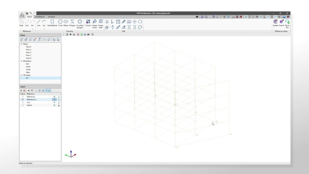This screenshot has height=174, width=309.
Task: Activate the Inscribed polygon tool
Action: [x=80, y=23]
